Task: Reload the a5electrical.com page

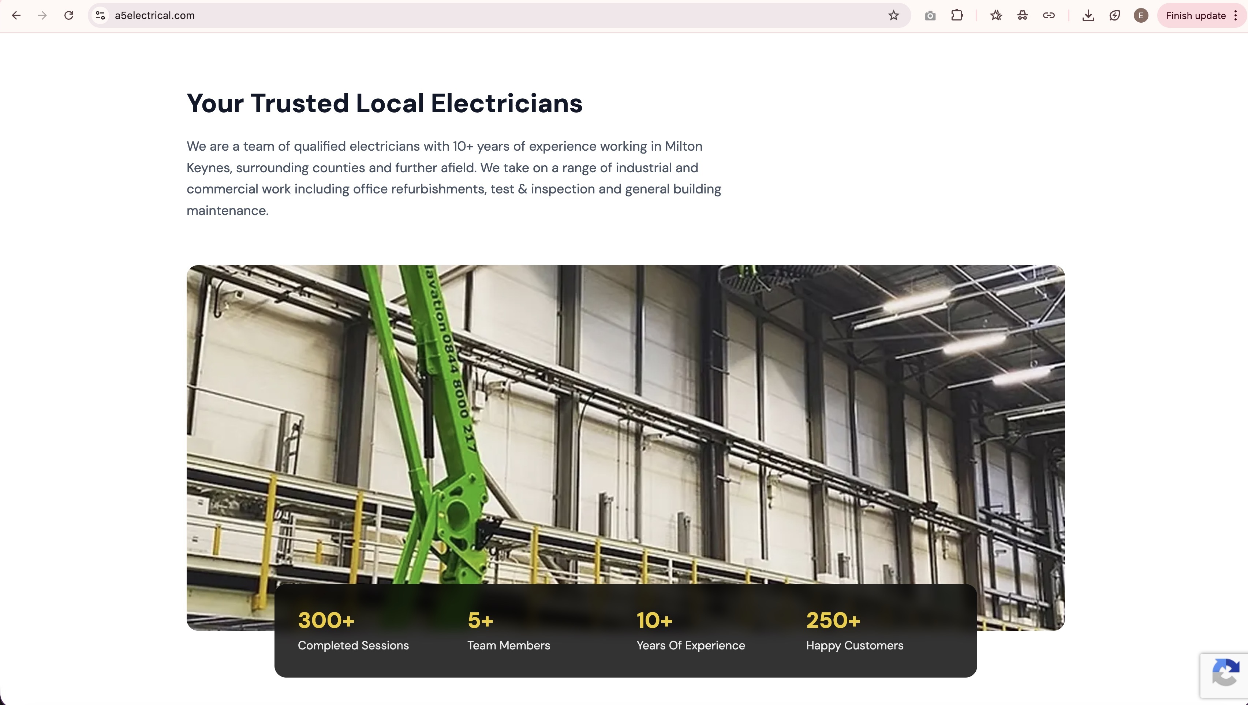Action: pos(69,15)
